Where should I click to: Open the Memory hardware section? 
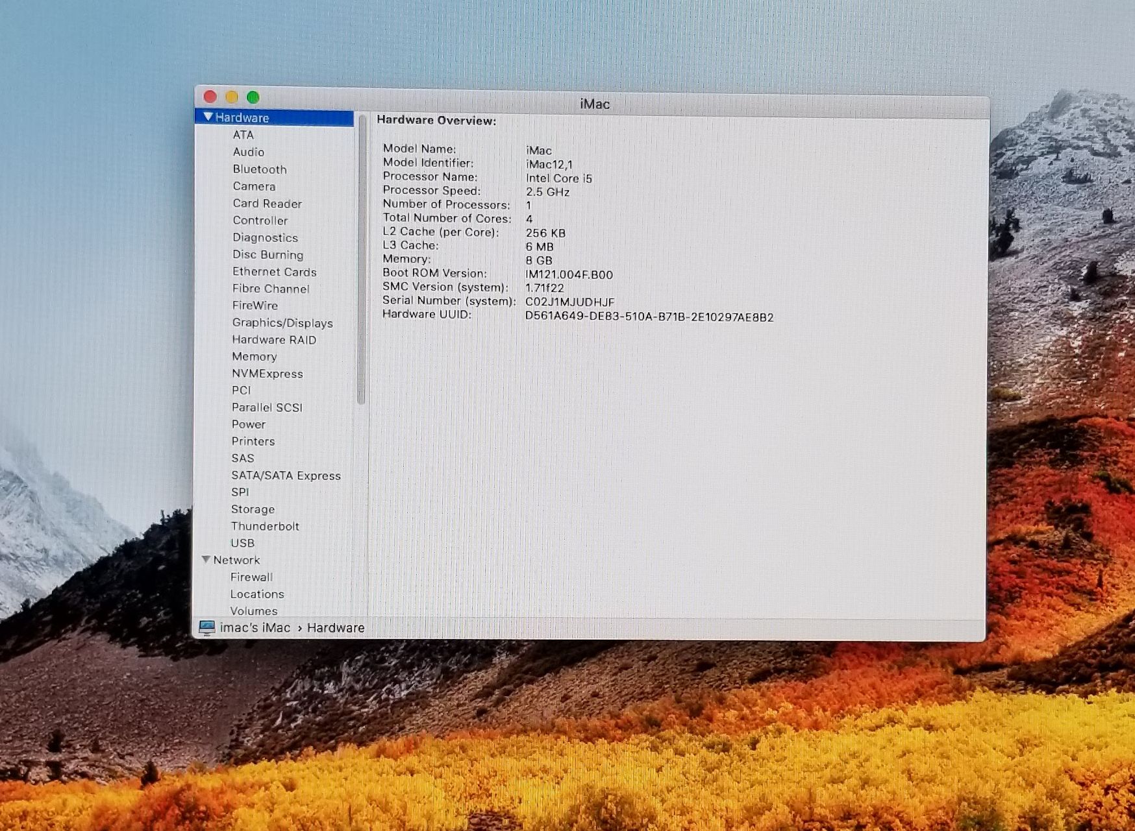click(x=254, y=356)
